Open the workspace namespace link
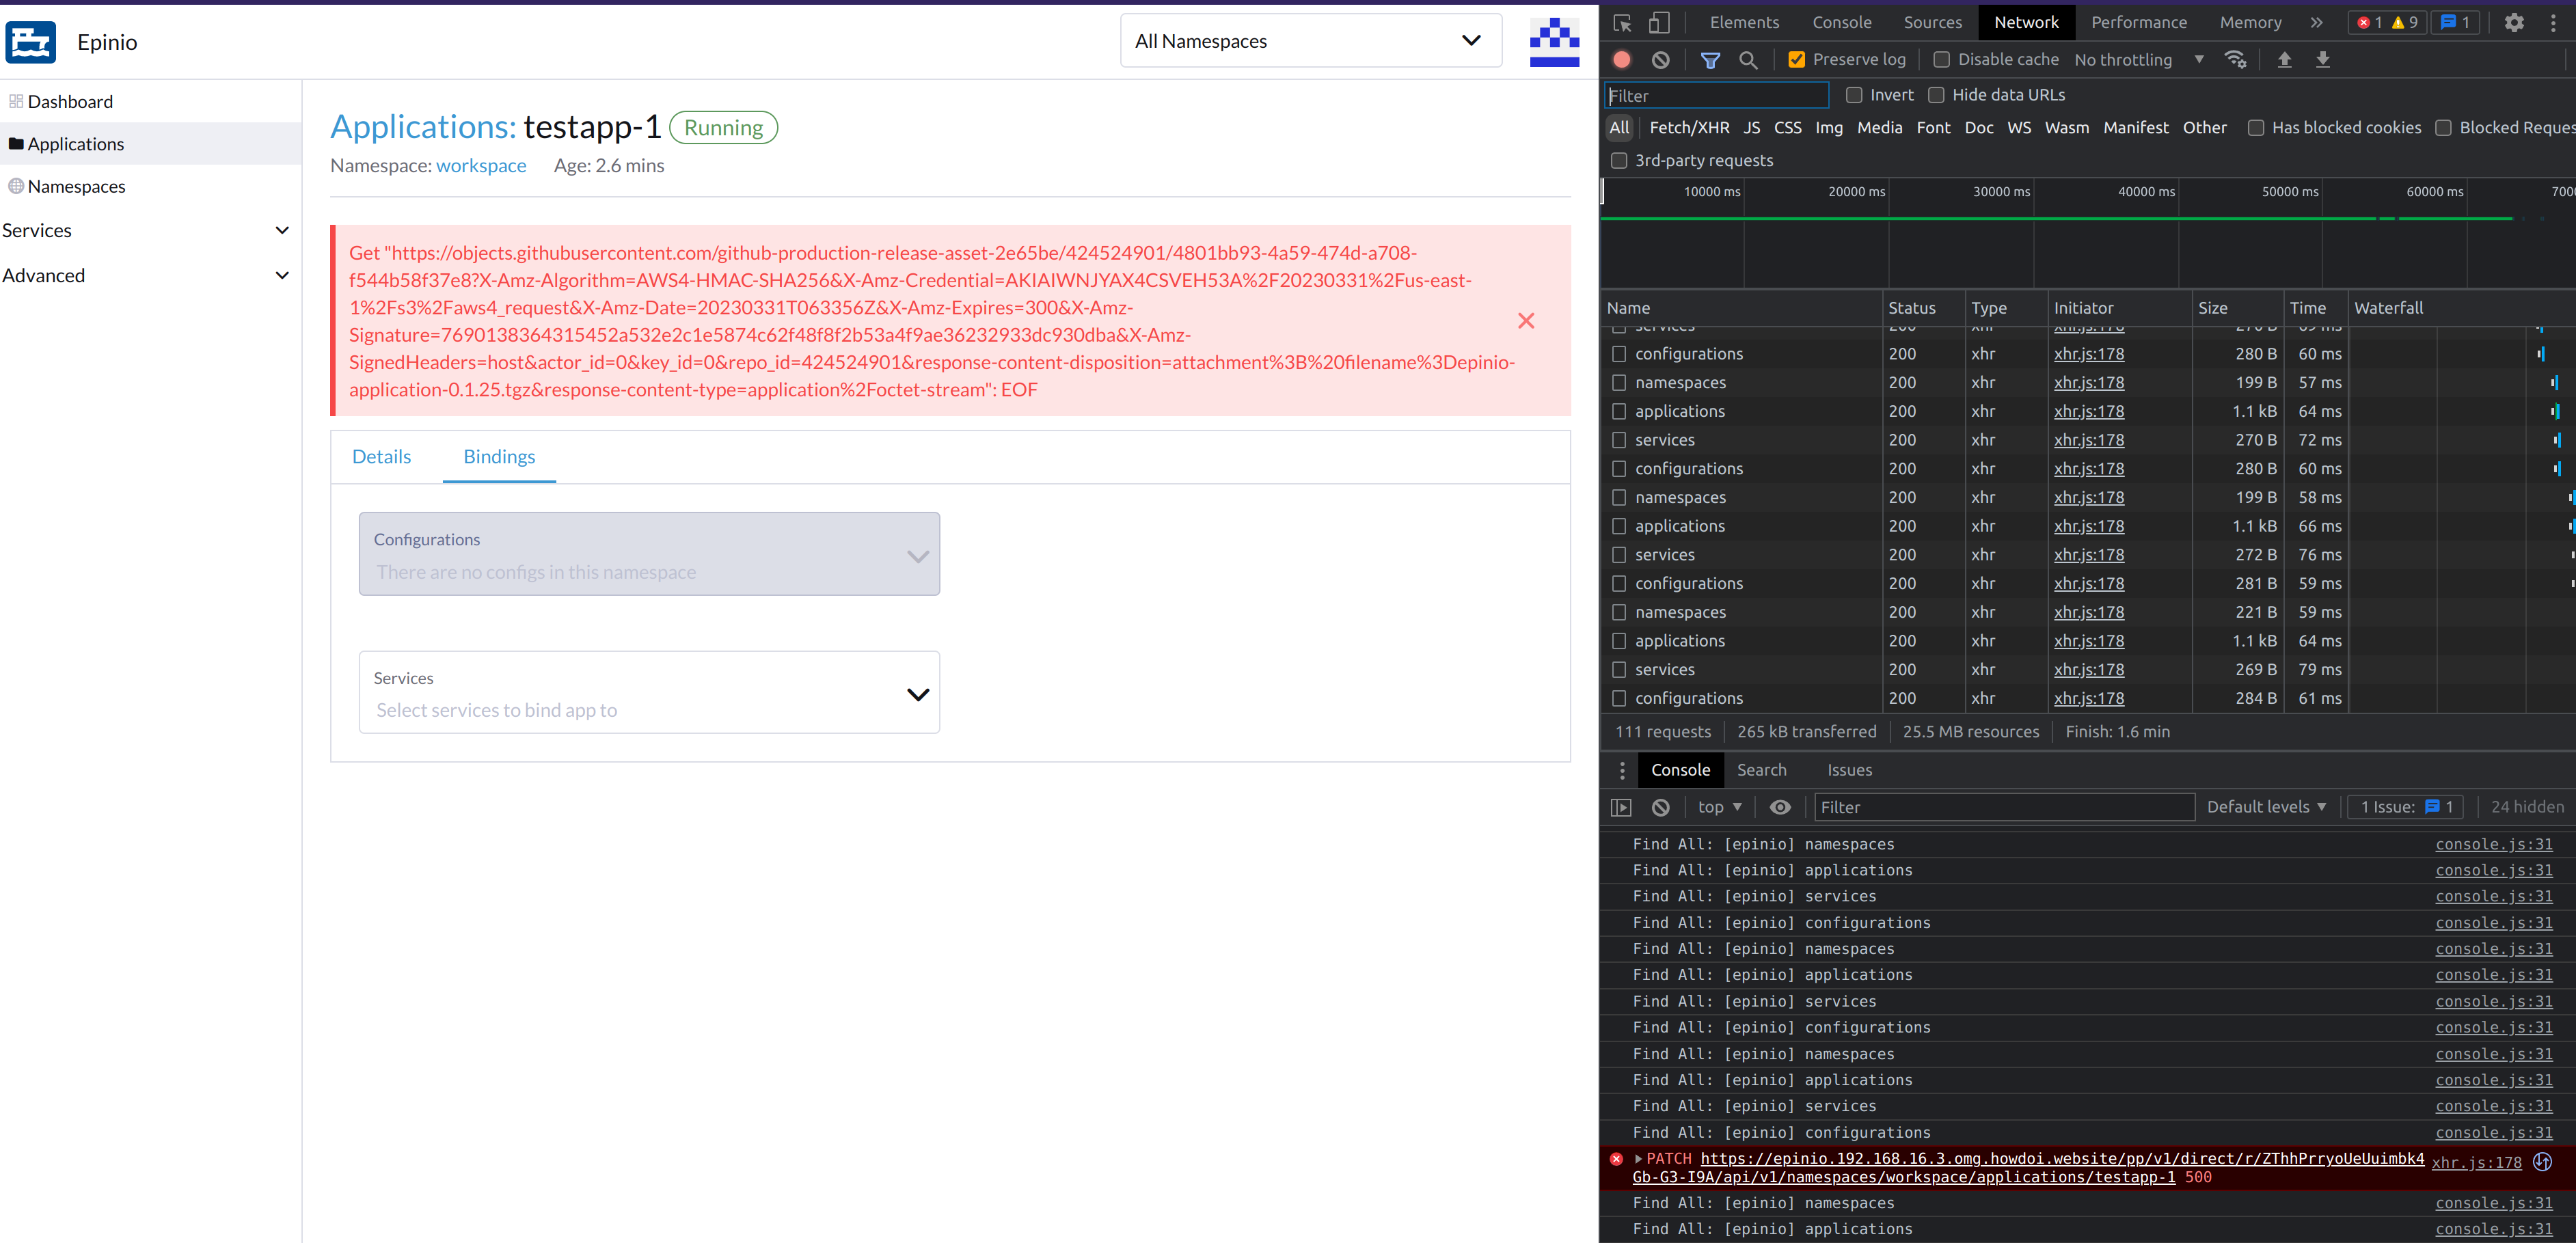This screenshot has width=2576, height=1243. point(481,165)
